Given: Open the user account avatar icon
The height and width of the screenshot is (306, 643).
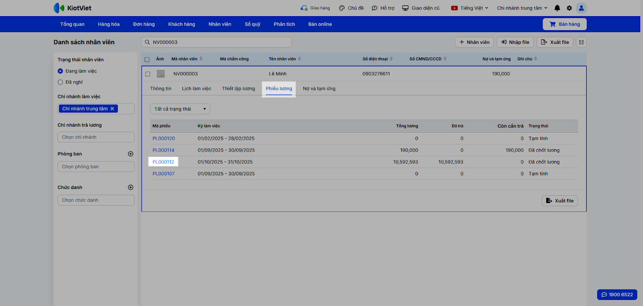Looking at the screenshot, I should tap(581, 8).
